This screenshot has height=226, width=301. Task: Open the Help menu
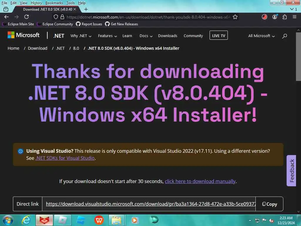click(x=82, y=3)
